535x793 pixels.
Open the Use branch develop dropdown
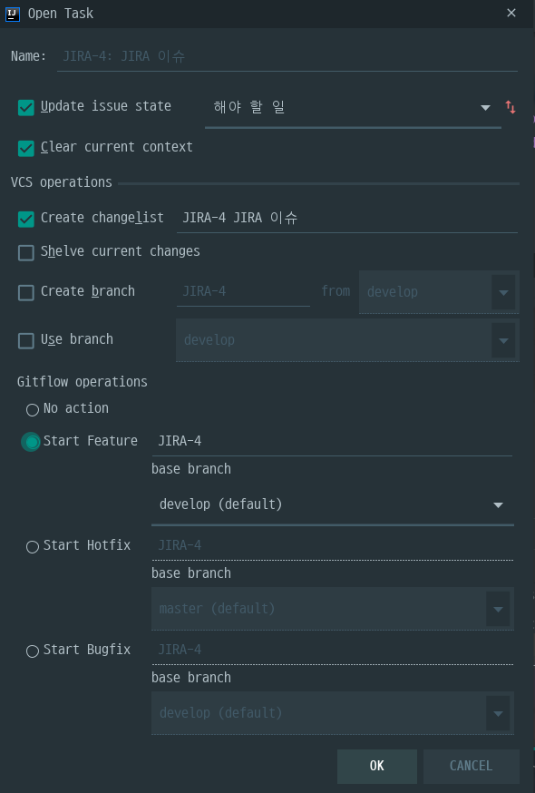pos(347,340)
